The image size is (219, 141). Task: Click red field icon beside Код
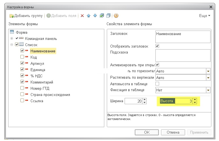pos(27,57)
